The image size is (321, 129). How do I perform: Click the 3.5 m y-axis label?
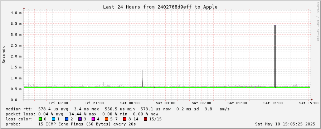pyautogui.click(x=16, y=24)
